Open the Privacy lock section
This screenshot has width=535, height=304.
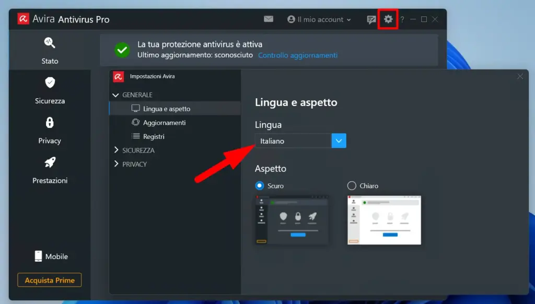(x=50, y=131)
